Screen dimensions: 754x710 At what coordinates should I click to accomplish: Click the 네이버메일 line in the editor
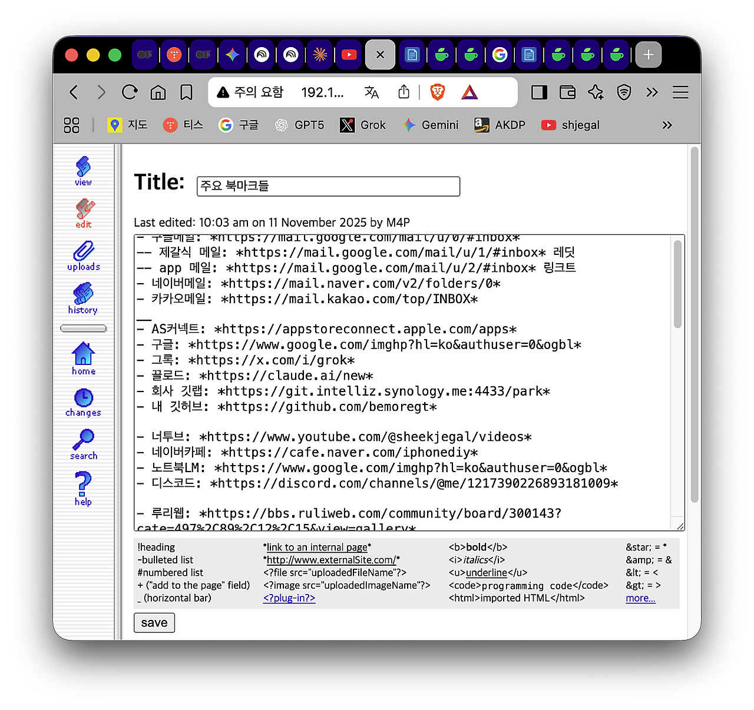[319, 283]
